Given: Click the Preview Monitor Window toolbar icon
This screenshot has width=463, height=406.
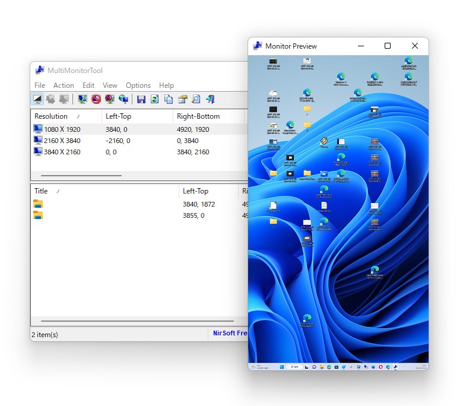Looking at the screenshot, I should (37, 99).
